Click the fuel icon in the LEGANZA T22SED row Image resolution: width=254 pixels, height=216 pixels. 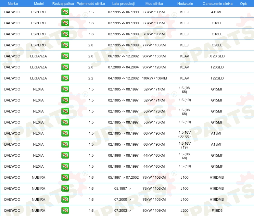[x=65, y=78]
